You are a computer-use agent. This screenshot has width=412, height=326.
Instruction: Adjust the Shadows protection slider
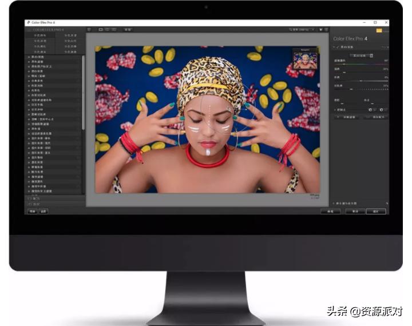point(346,104)
